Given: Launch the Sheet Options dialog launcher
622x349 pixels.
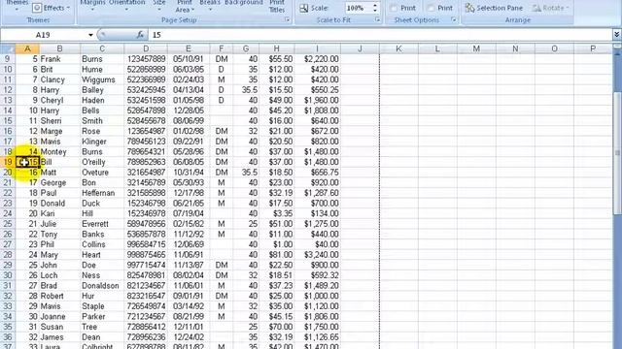Looking at the screenshot, I should click(454, 19).
